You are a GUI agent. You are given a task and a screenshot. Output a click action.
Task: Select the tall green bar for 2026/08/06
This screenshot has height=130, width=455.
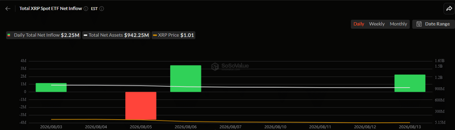tap(186, 79)
